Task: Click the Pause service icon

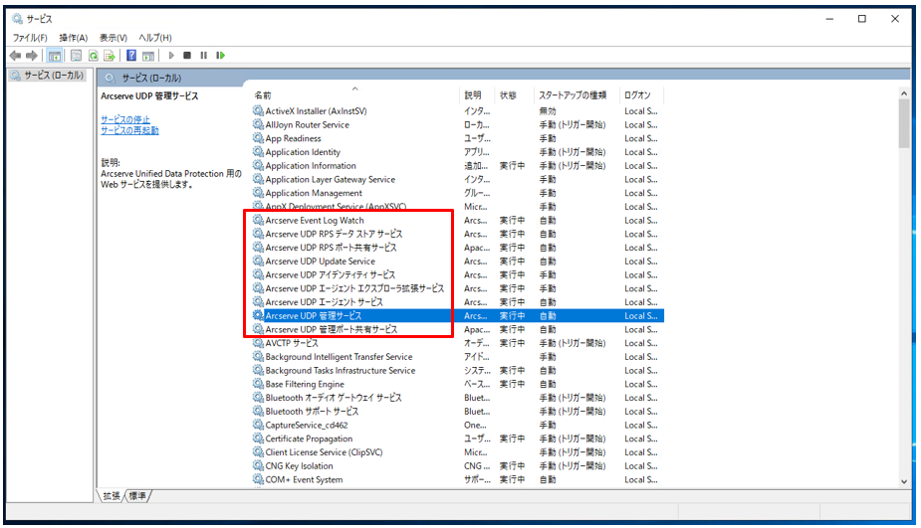Action: click(x=203, y=56)
